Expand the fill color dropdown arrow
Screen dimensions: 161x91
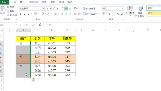45,14
